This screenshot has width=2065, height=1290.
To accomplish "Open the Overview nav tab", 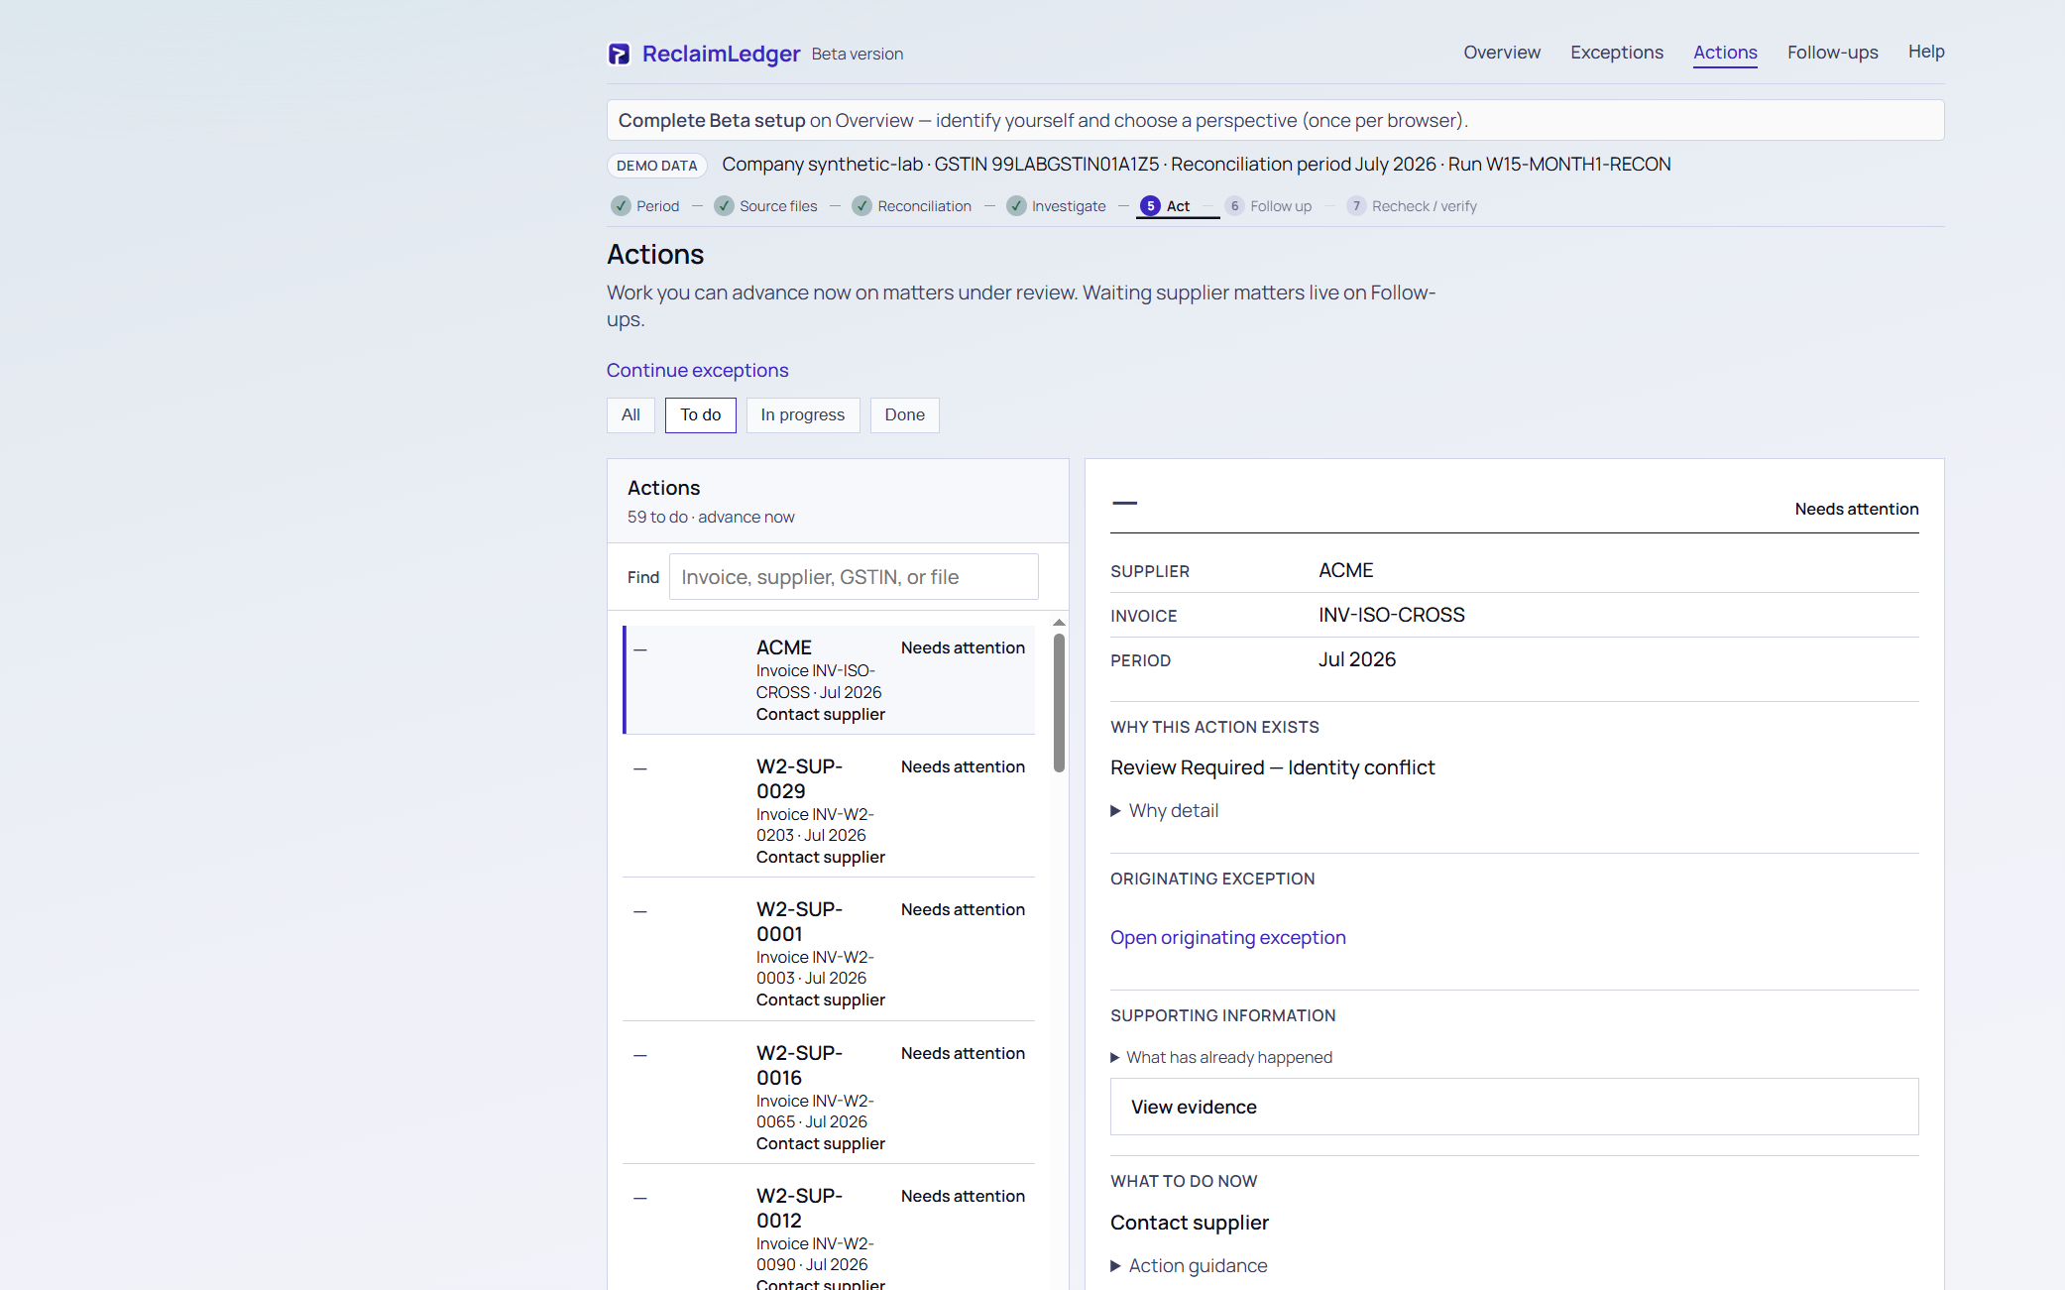I will point(1502,53).
